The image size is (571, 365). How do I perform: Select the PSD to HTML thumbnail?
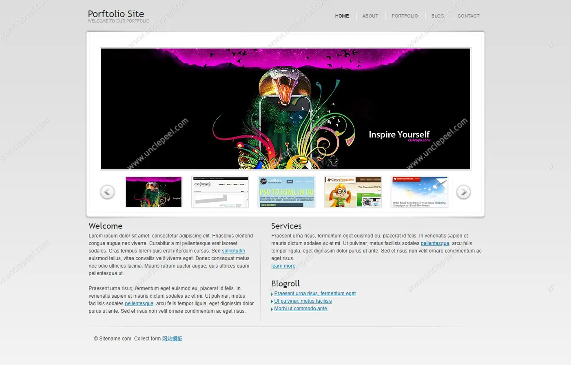click(286, 192)
